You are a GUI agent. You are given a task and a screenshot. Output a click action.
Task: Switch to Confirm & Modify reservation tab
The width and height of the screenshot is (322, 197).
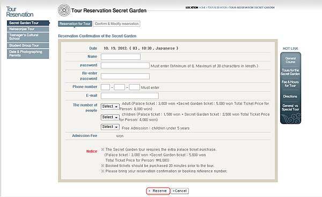(116, 24)
